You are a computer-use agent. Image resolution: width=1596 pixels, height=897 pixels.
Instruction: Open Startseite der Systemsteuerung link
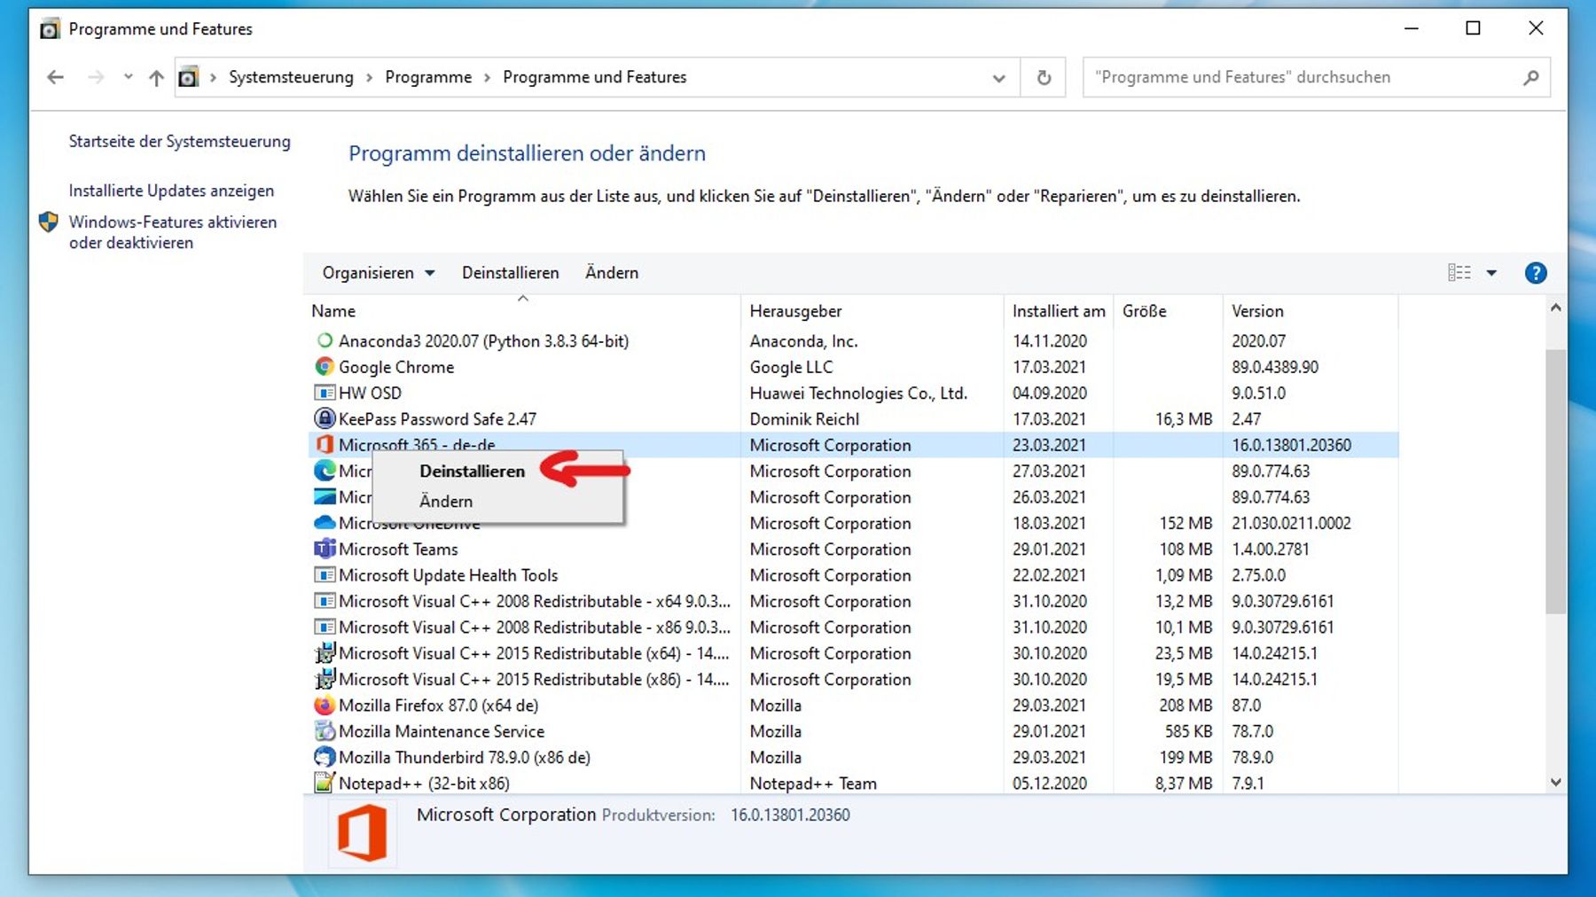pos(180,141)
